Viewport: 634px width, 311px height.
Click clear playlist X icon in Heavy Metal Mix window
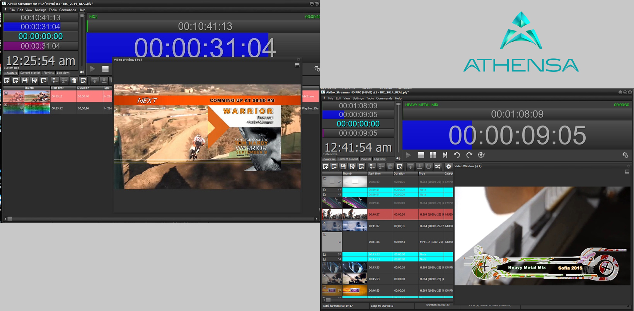399,167
